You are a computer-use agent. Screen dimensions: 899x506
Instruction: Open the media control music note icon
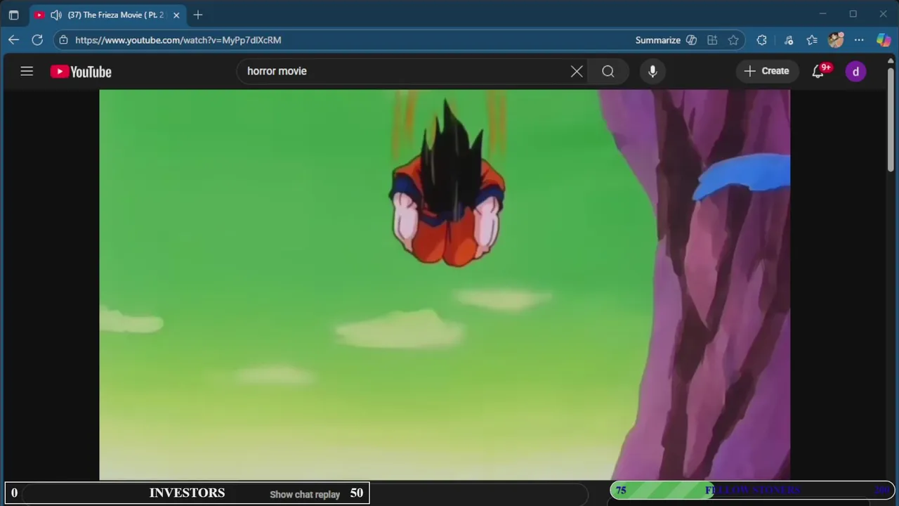[789, 40]
